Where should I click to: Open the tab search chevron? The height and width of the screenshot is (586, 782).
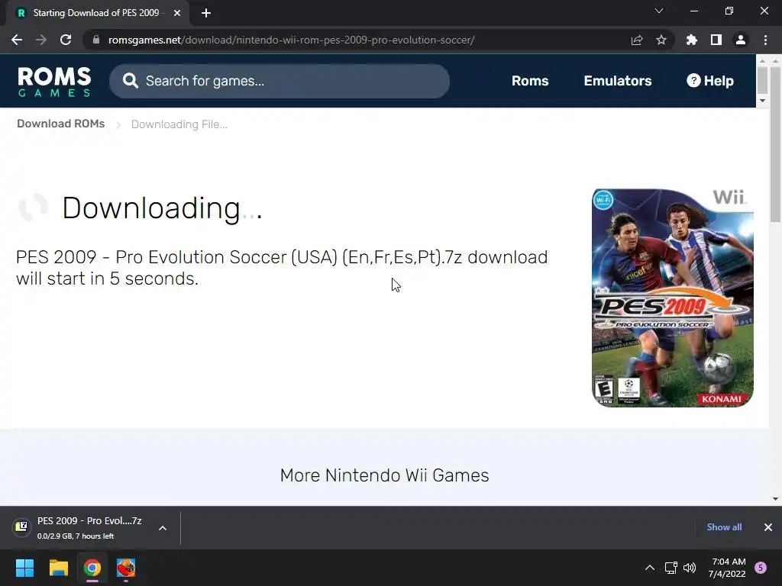[x=659, y=11]
